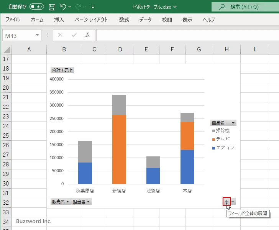Click the collapse entire field minus button
Screen dimensions: 279x230
click(x=233, y=202)
